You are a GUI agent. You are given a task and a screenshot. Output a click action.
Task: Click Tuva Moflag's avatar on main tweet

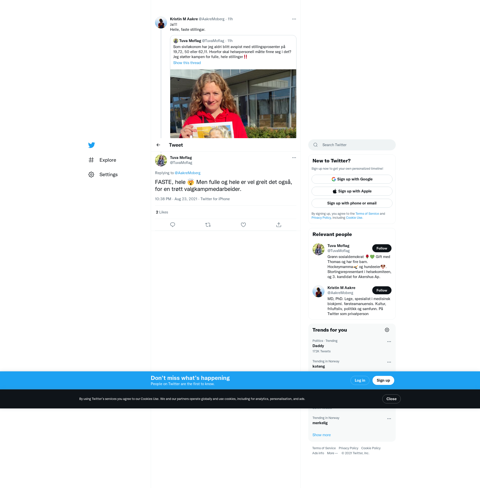pyautogui.click(x=161, y=160)
